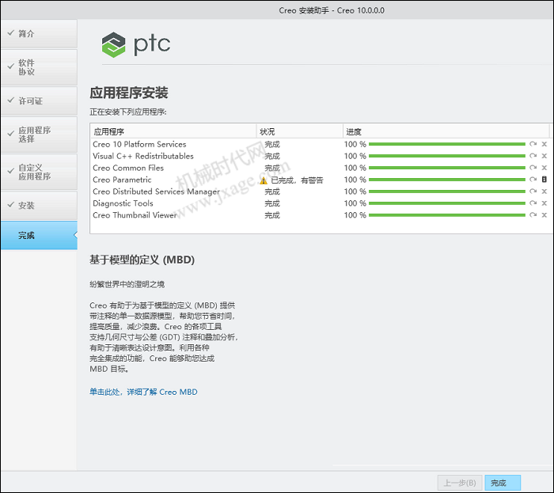Click the Creo Parametric progress bar

click(447, 180)
